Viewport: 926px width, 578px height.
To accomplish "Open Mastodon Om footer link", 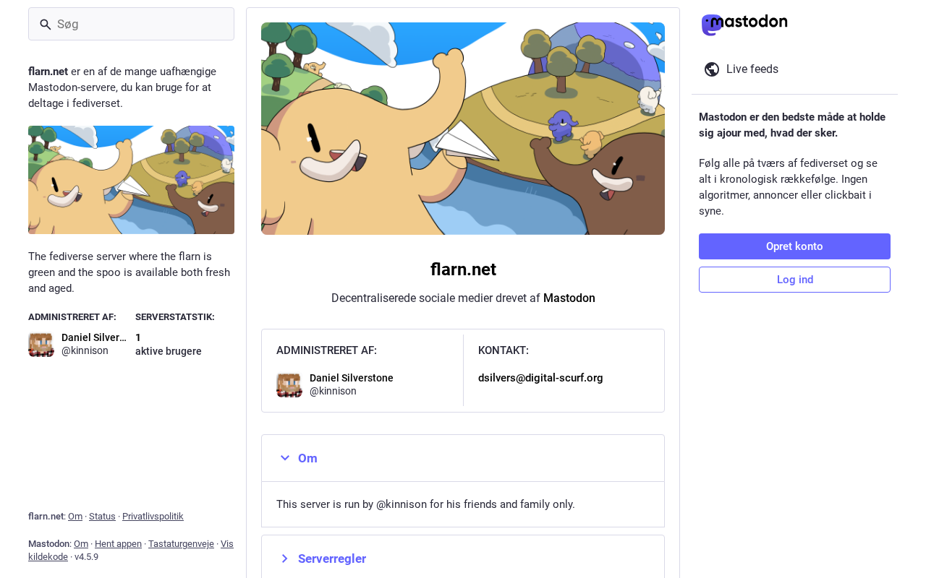I will pos(81,544).
